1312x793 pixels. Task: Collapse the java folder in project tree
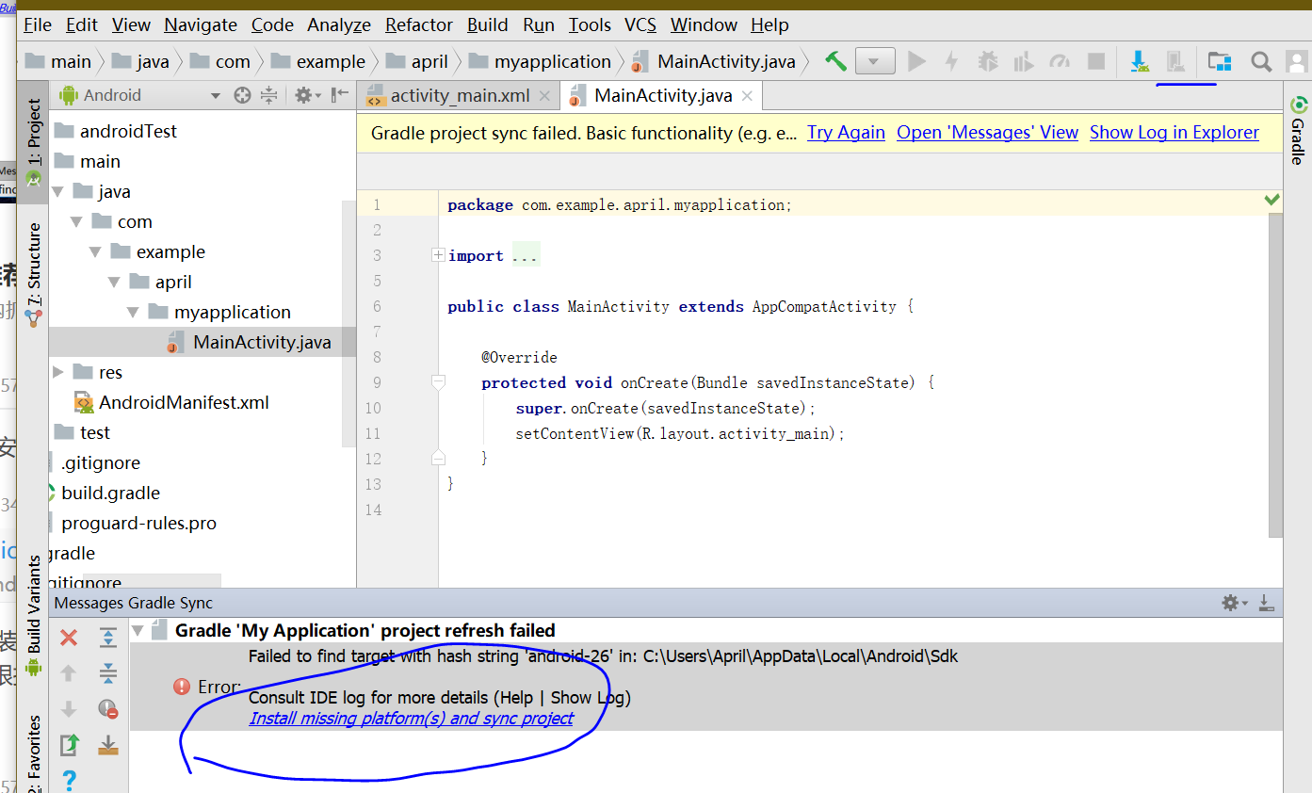pyautogui.click(x=58, y=191)
